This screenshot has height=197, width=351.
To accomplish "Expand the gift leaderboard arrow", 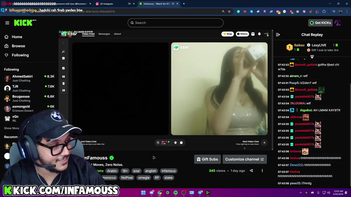I will pyautogui.click(x=312, y=57).
